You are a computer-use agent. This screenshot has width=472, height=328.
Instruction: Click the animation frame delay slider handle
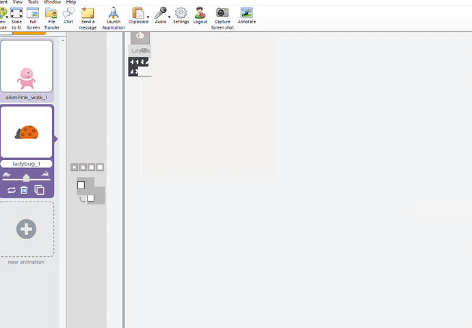pos(27,178)
